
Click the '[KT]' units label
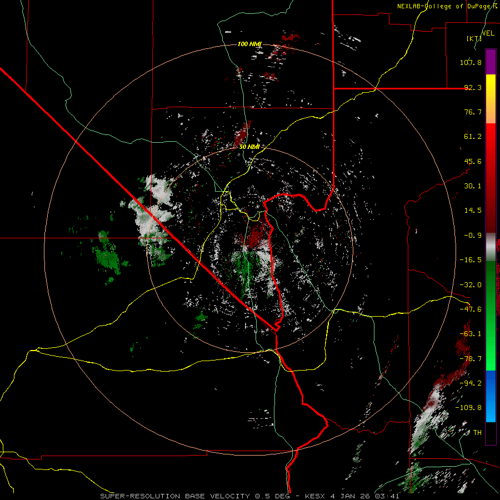(474, 38)
